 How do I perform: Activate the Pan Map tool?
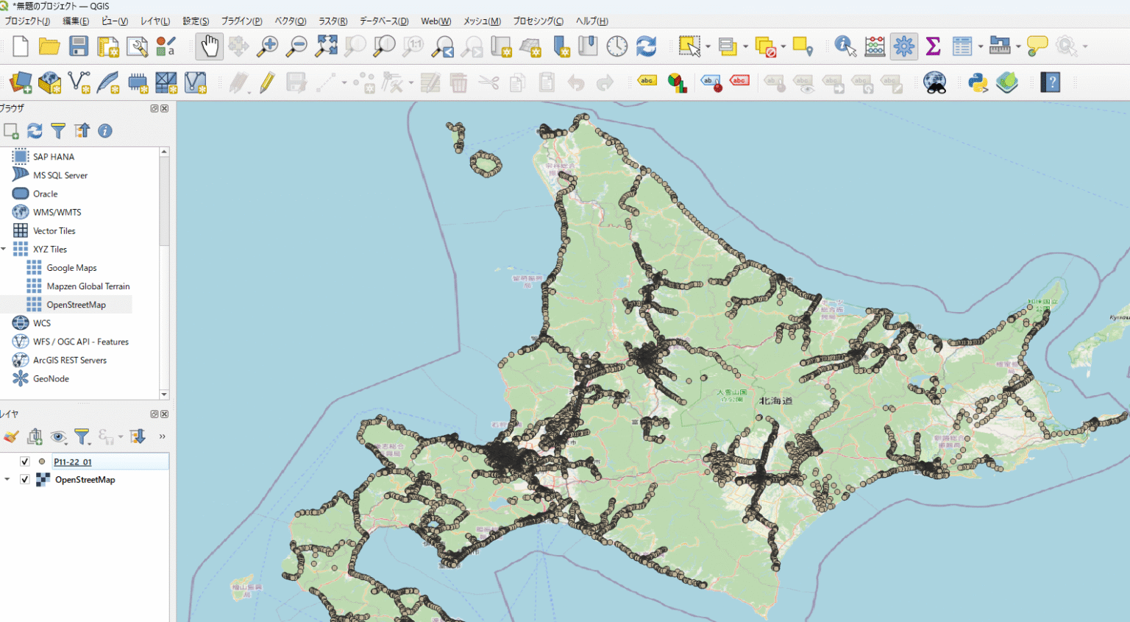(209, 46)
